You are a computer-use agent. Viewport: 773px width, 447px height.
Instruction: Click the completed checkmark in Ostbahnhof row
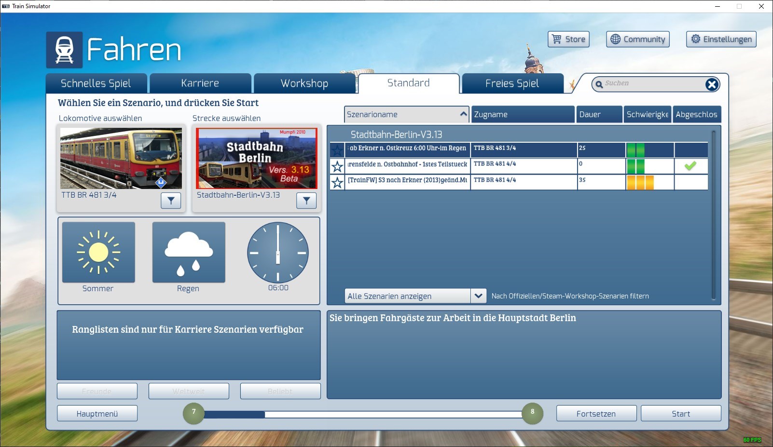click(x=690, y=166)
